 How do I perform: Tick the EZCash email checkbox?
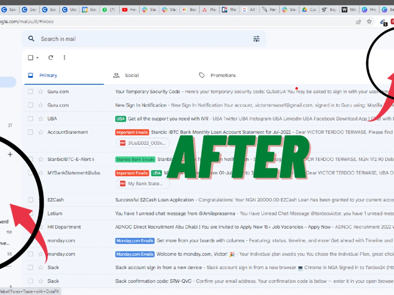tap(30, 200)
